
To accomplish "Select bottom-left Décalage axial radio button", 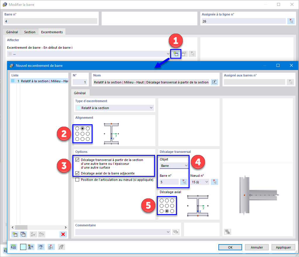I will pyautogui.click(x=161, y=211).
